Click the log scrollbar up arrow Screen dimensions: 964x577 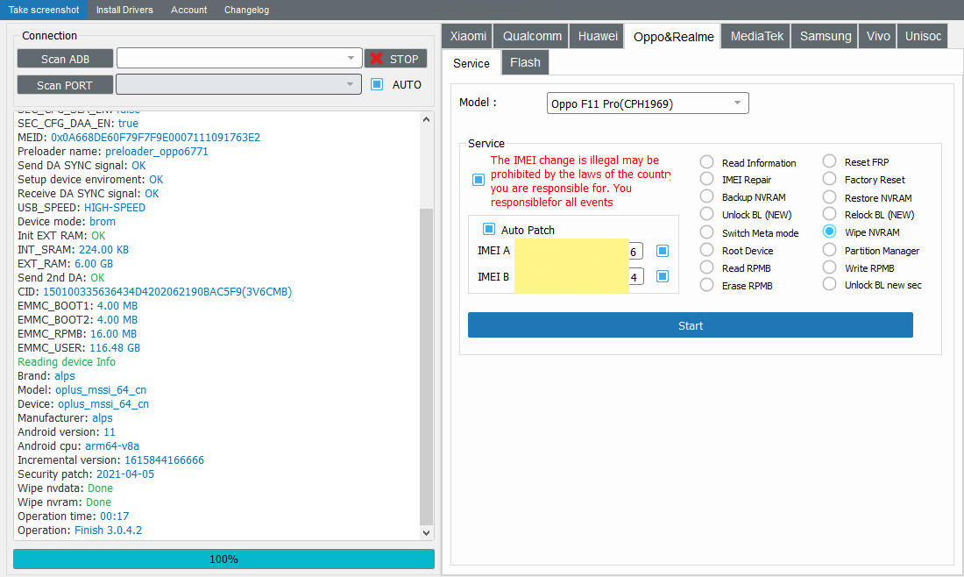426,119
